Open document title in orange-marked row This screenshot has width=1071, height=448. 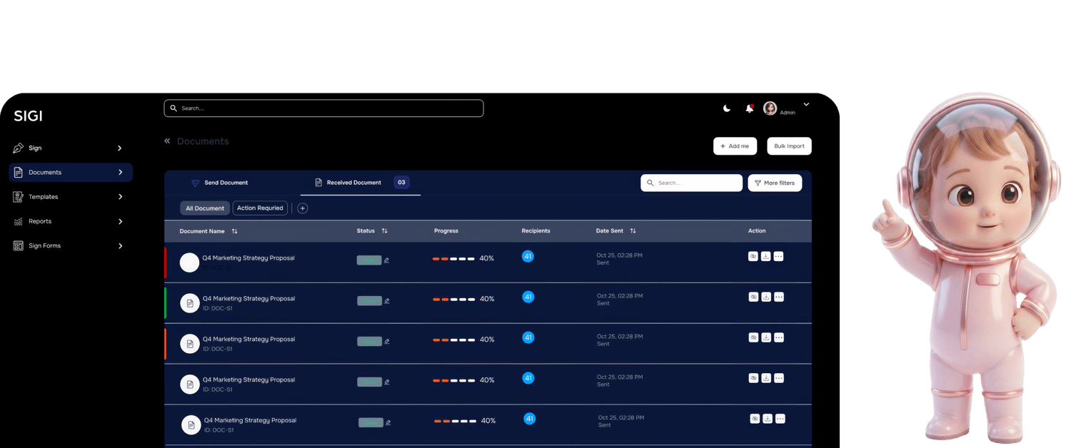pyautogui.click(x=248, y=339)
